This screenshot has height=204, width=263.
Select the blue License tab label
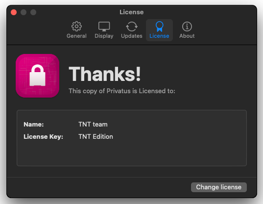click(159, 36)
